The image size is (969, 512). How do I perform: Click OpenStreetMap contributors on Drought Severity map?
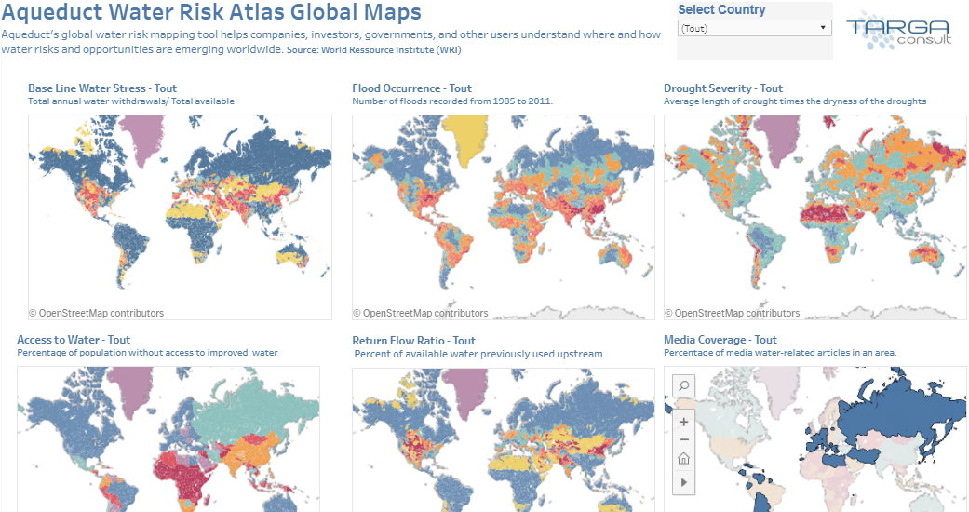coord(733,313)
